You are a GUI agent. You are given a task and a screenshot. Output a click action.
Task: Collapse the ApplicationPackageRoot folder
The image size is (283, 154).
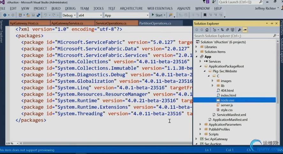coord(200,66)
